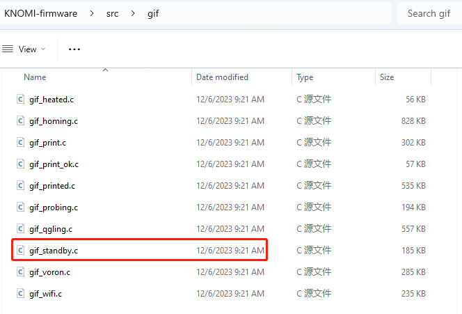Open the See more ellipsis menu
This screenshot has height=314, width=462.
click(74, 49)
